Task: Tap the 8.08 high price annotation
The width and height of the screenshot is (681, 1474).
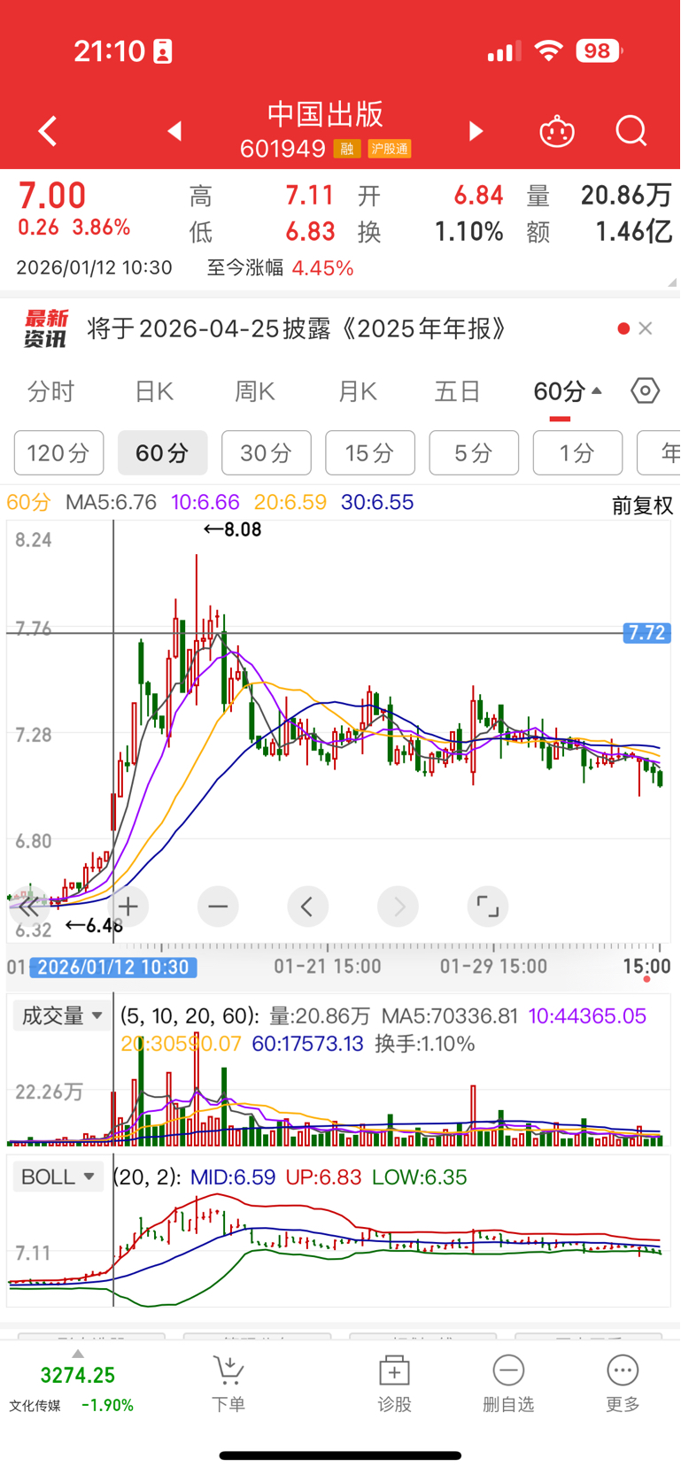Action: pos(232,529)
